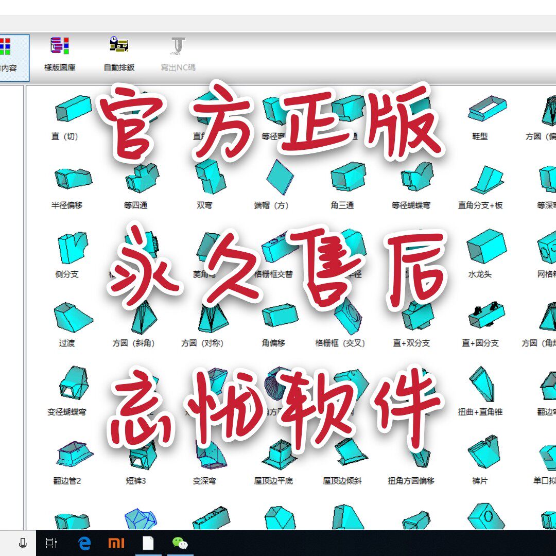The image size is (556, 556).
Task: Pick the 直角分支+板 fitting
Action: 487,180
